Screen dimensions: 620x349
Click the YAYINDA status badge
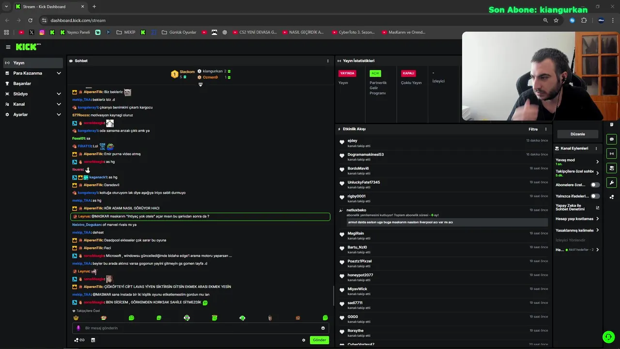tap(347, 73)
